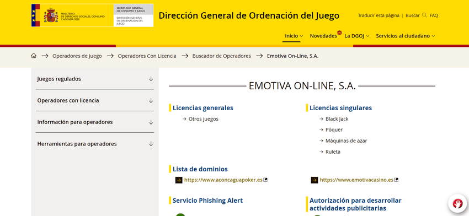The image size is (469, 216).
Task: Click the new badge on Novedades
Action: (339, 33)
